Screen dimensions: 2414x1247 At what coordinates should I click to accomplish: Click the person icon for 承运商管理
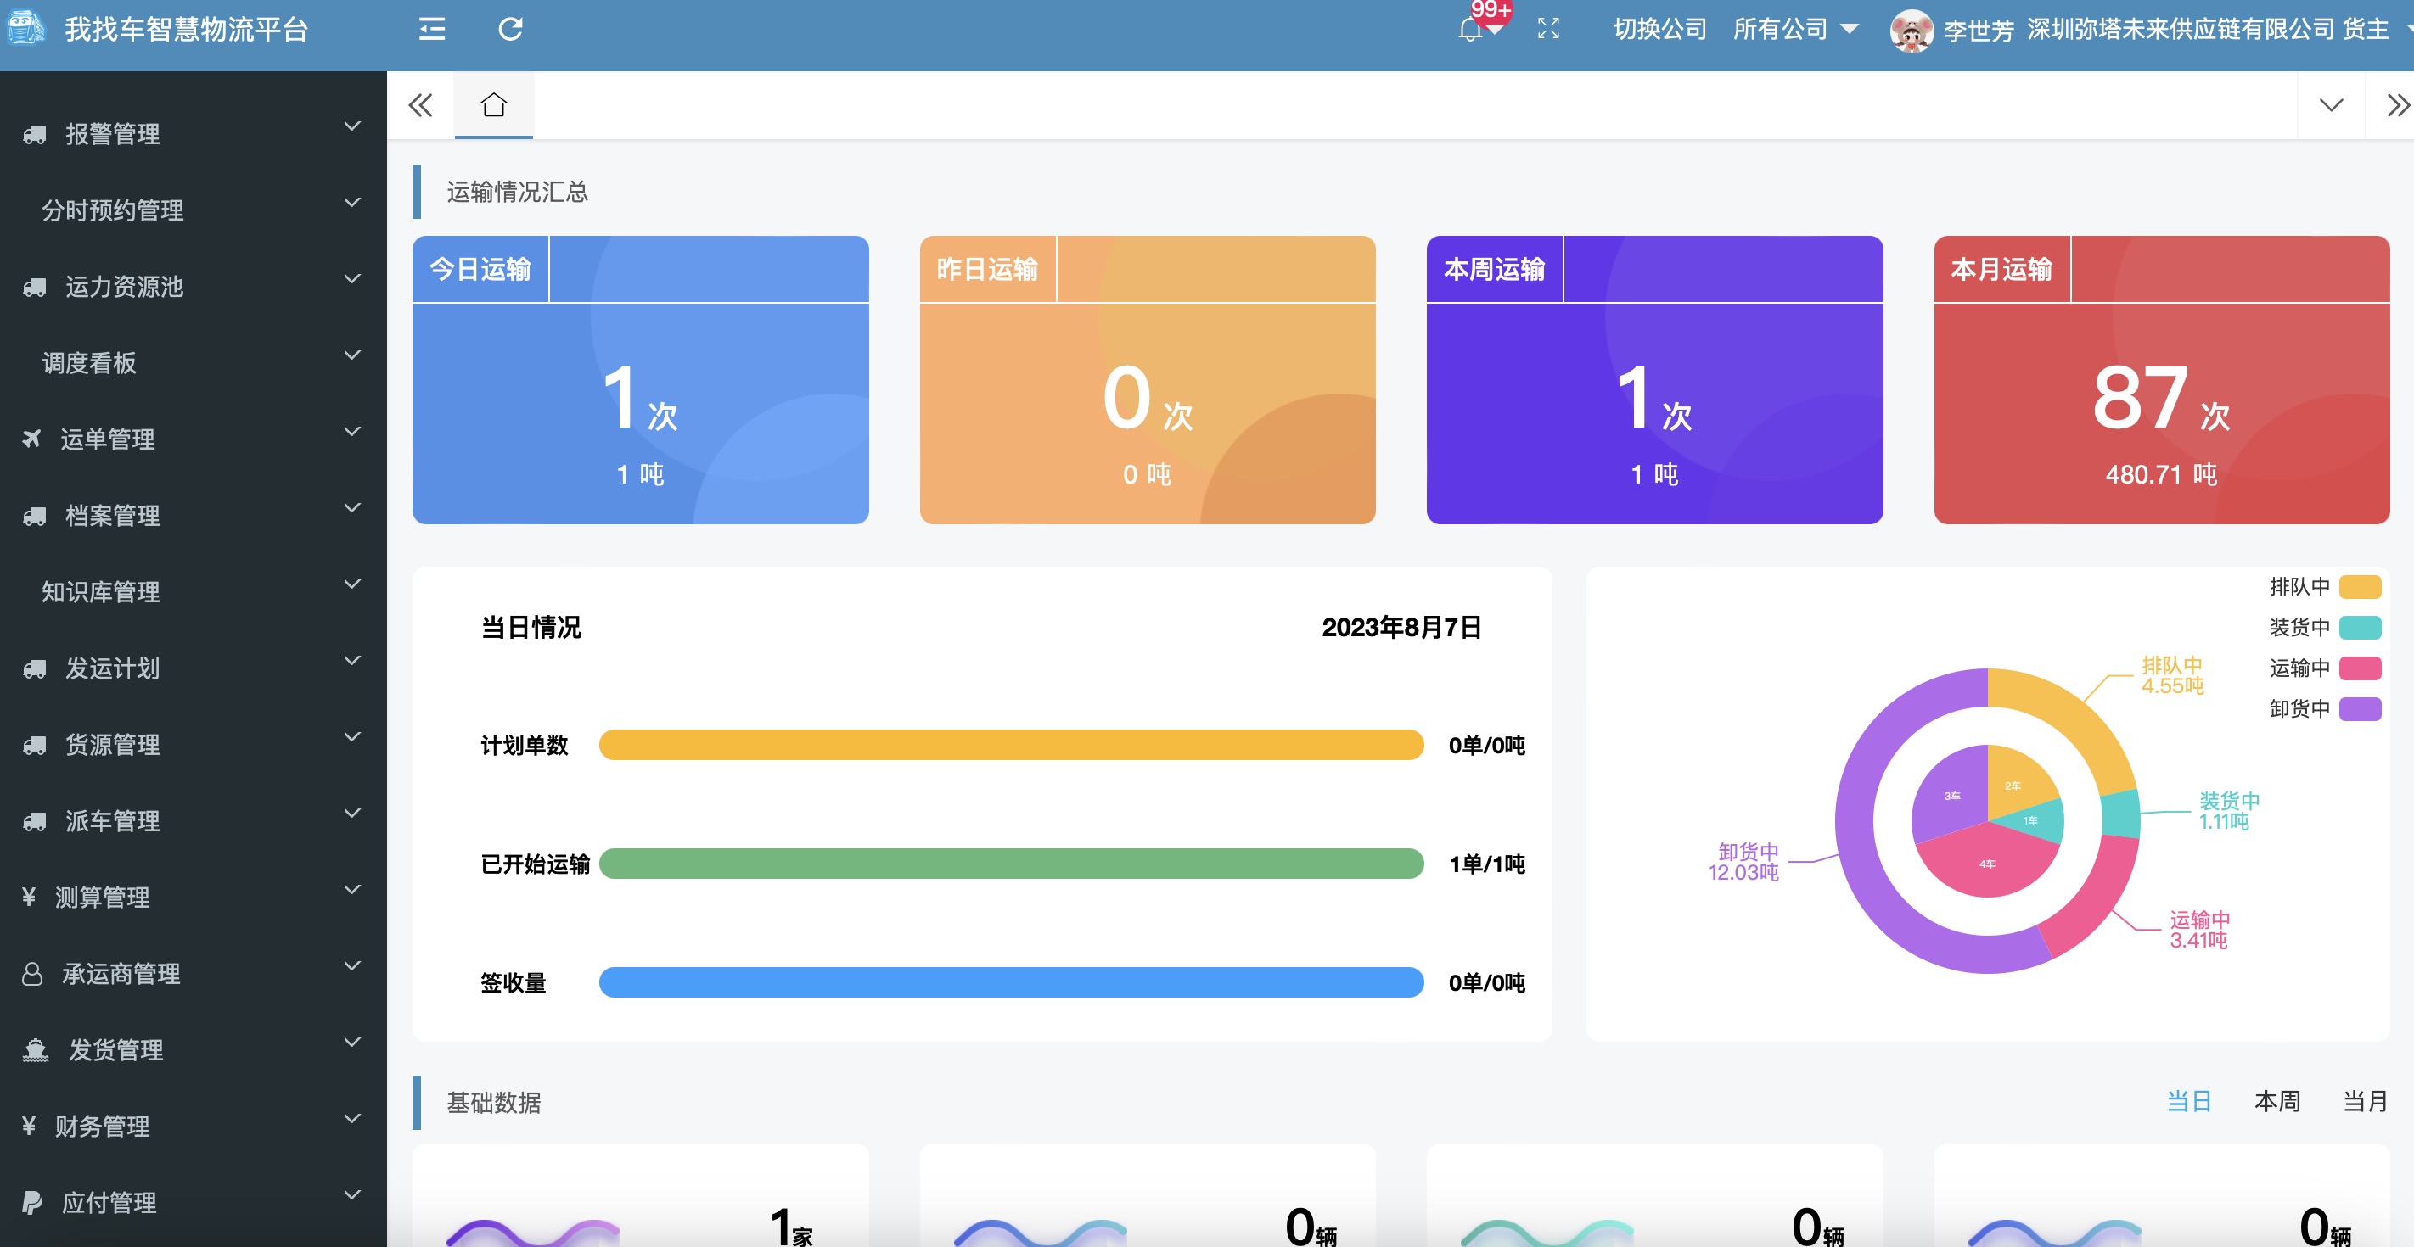pyautogui.click(x=32, y=974)
